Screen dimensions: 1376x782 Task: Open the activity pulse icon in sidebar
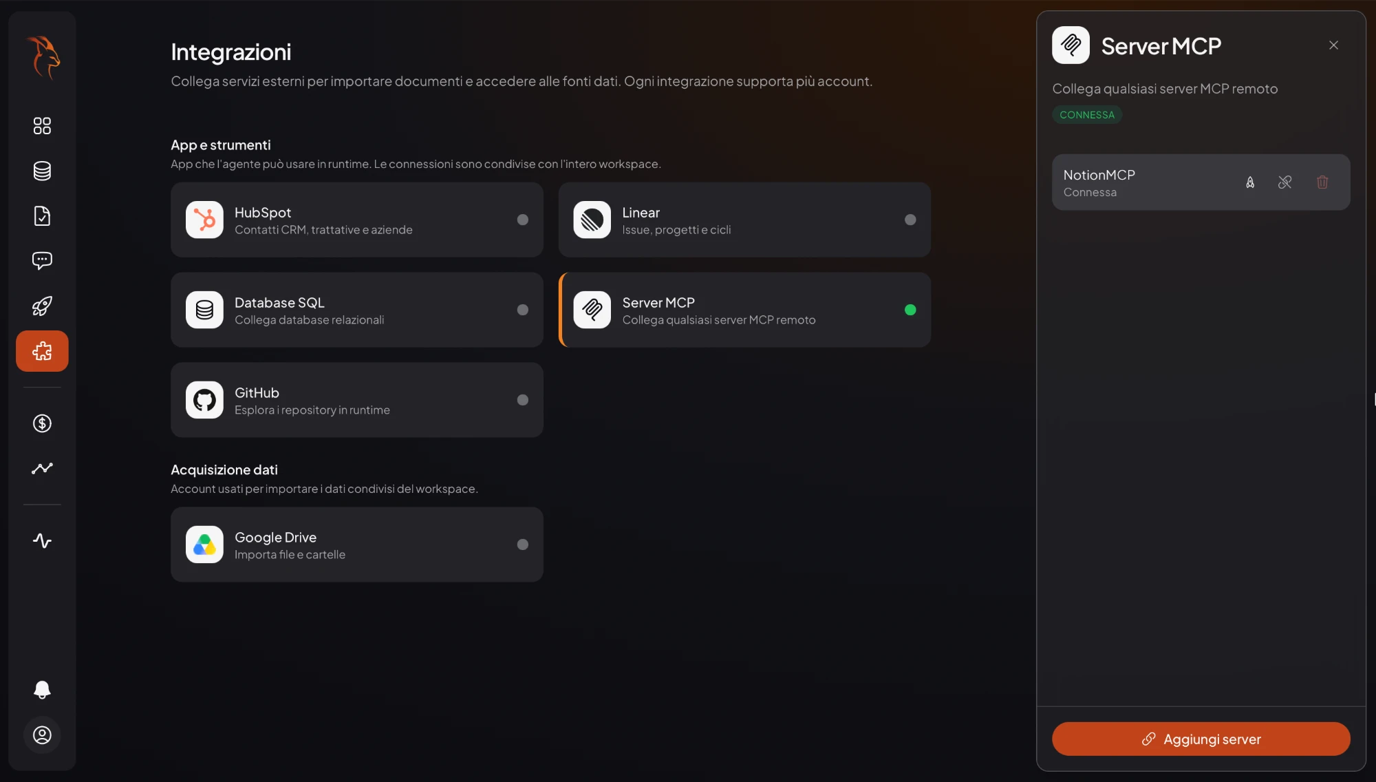pyautogui.click(x=42, y=541)
